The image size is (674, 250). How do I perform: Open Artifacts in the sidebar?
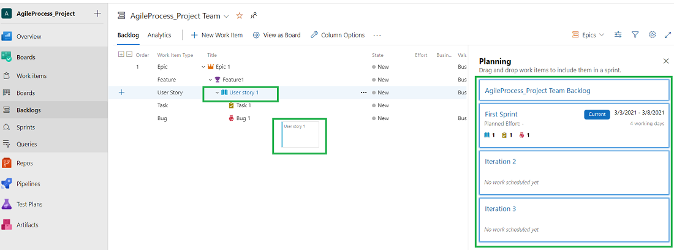(x=27, y=225)
